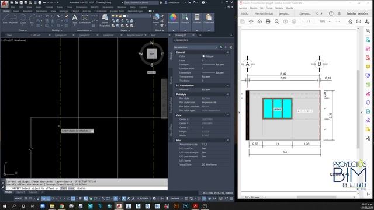
Task: Switch to the Model layout tab
Action: click(9, 192)
